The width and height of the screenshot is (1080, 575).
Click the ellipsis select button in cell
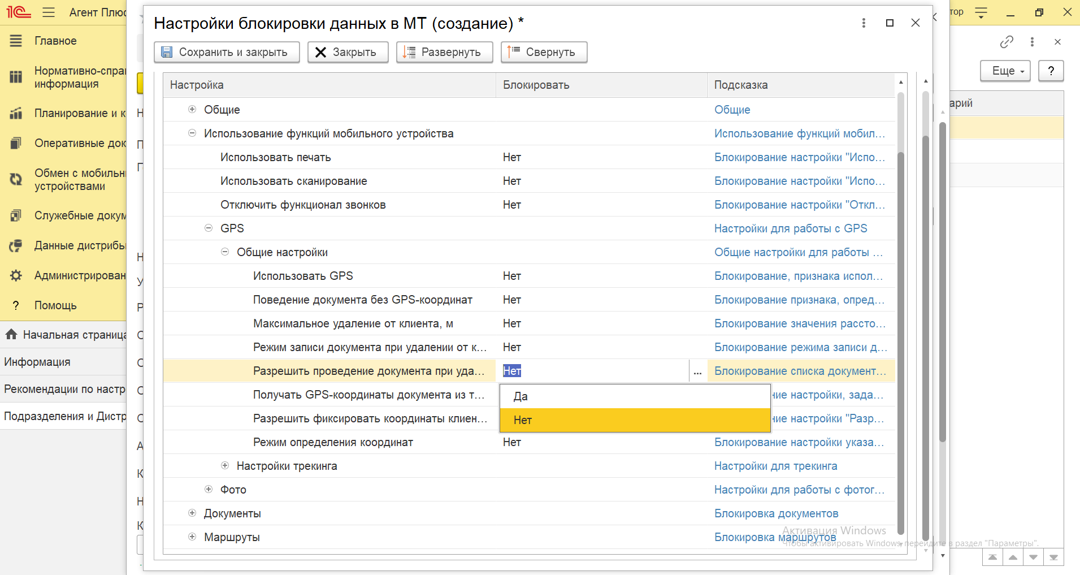point(698,371)
